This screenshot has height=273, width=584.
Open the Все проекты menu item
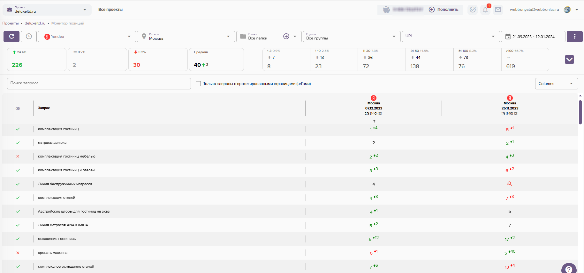point(110,10)
